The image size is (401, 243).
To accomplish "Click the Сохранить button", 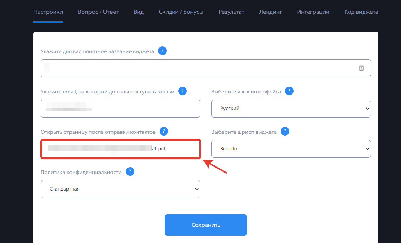I will click(206, 225).
